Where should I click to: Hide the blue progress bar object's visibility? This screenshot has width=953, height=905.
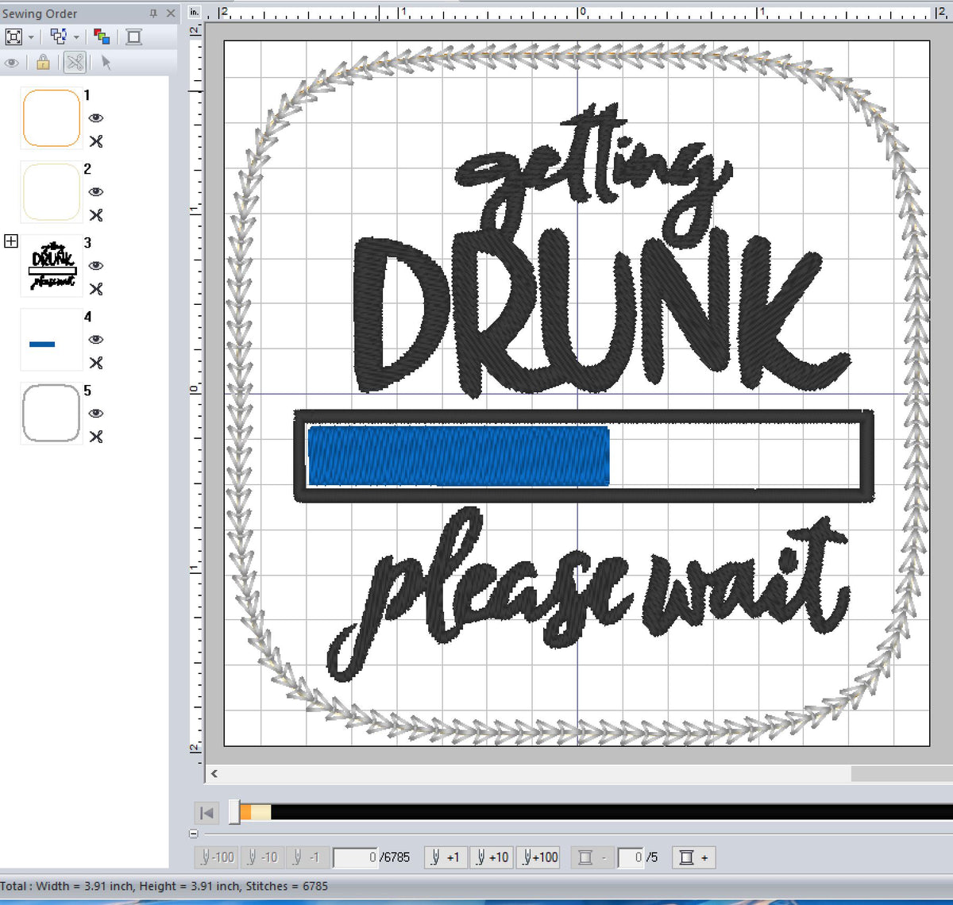click(95, 340)
